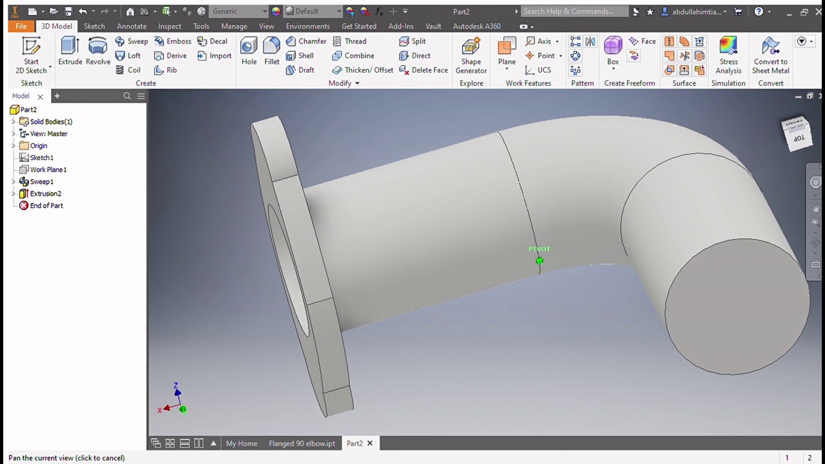Image resolution: width=825 pixels, height=464 pixels.
Task: Click the Mirror pattern icon
Action: (x=590, y=41)
